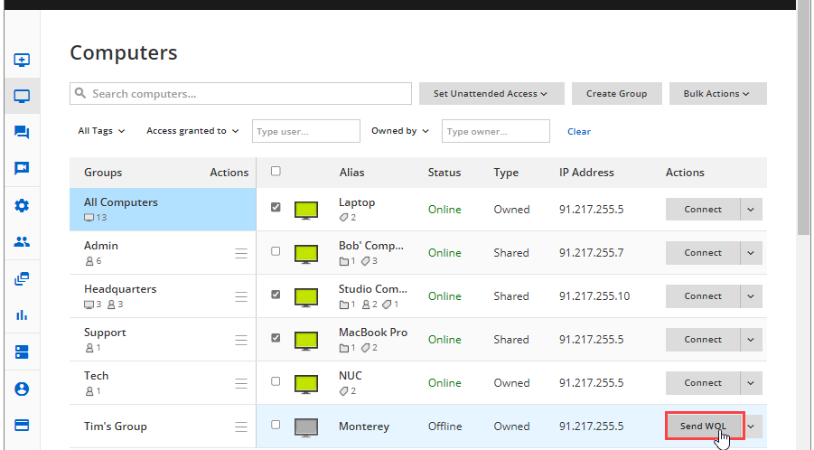Expand the Bulk Actions dropdown
814x450 pixels.
717,94
